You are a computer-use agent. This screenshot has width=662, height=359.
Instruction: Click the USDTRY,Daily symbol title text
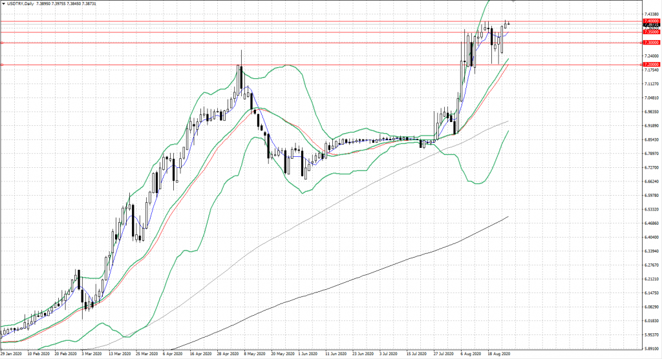(21, 4)
